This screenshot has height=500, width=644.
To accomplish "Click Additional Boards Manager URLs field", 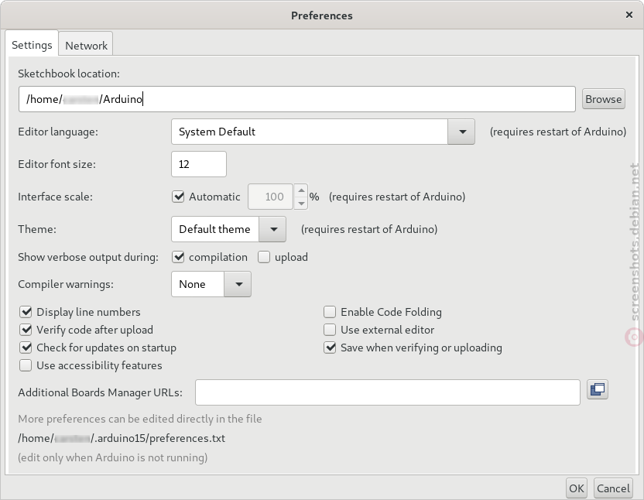I will 387,392.
